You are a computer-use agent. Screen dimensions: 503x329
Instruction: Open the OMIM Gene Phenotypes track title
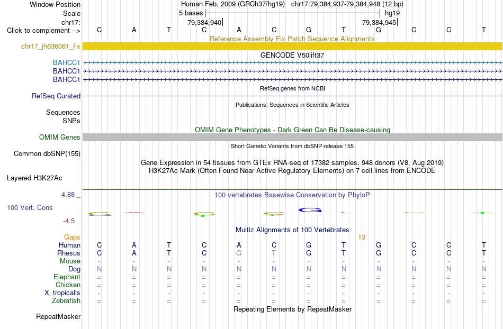(292, 130)
